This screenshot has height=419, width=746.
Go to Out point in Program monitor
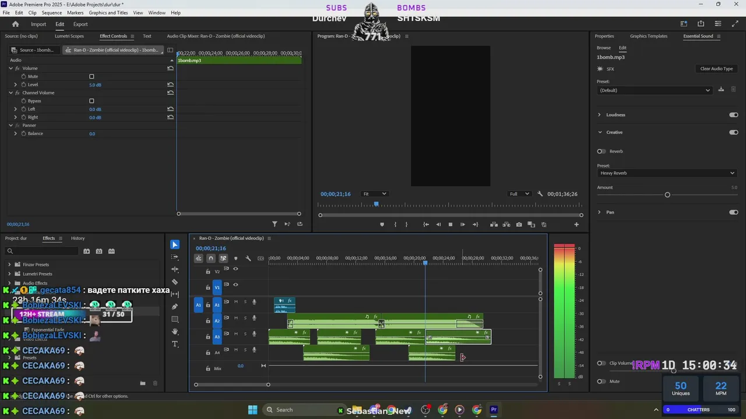(476, 225)
